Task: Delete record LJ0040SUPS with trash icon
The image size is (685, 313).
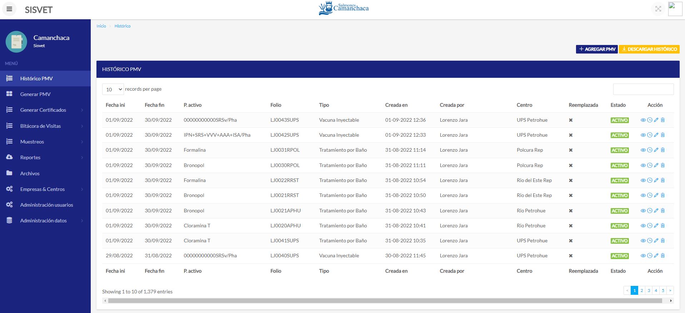Action: 663,256
